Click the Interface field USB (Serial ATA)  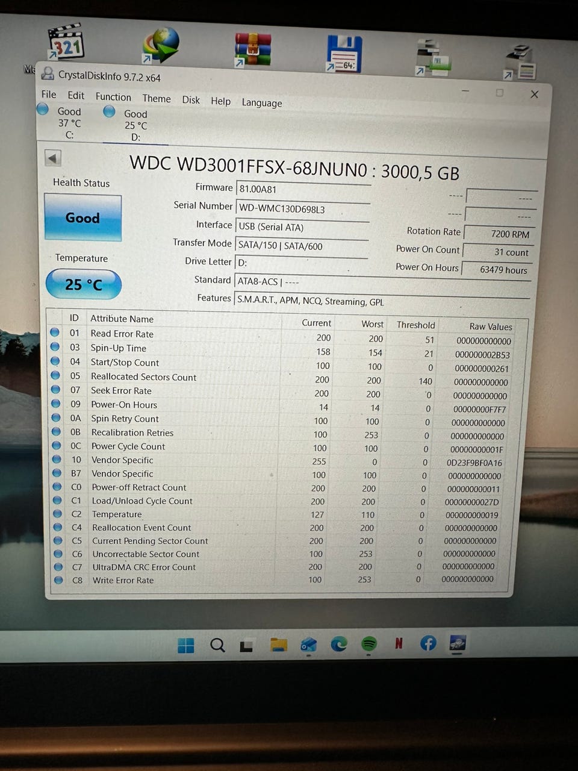(302, 227)
